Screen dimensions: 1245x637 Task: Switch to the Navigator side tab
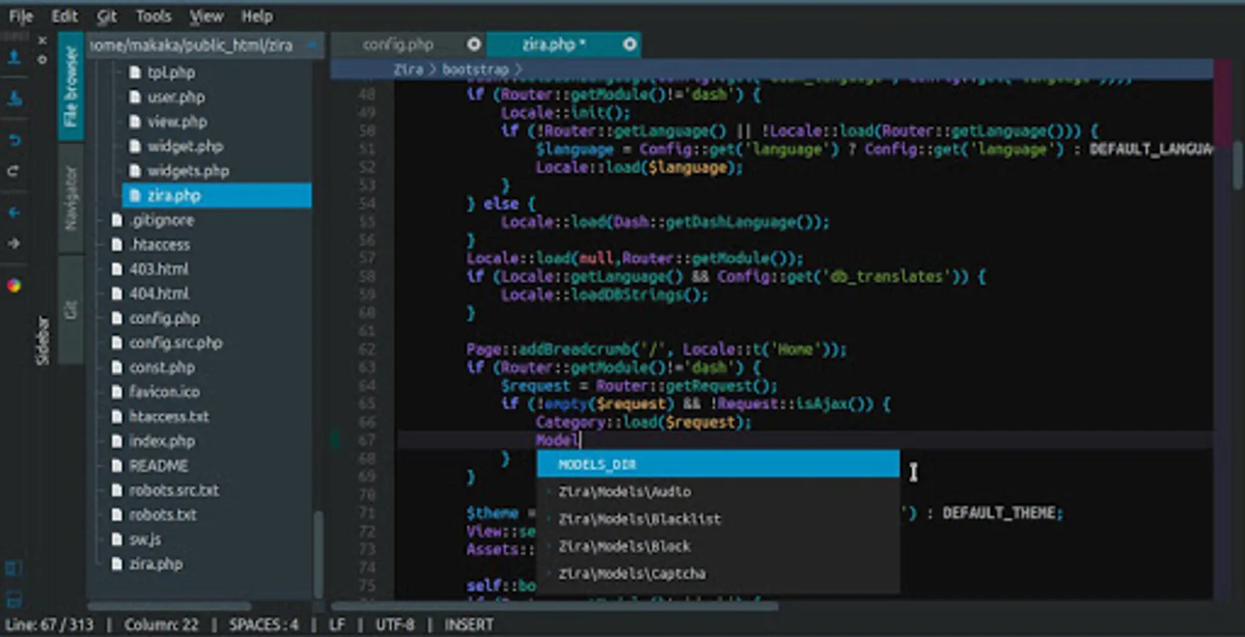71,198
